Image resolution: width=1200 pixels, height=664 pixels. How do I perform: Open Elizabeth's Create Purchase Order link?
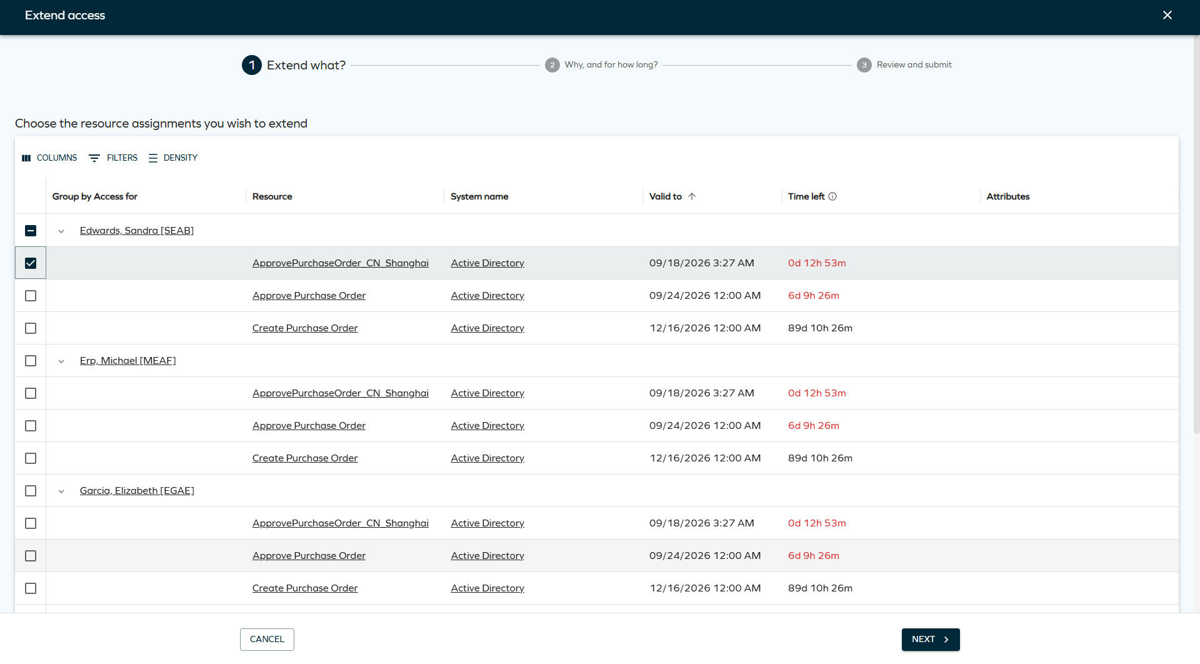305,588
